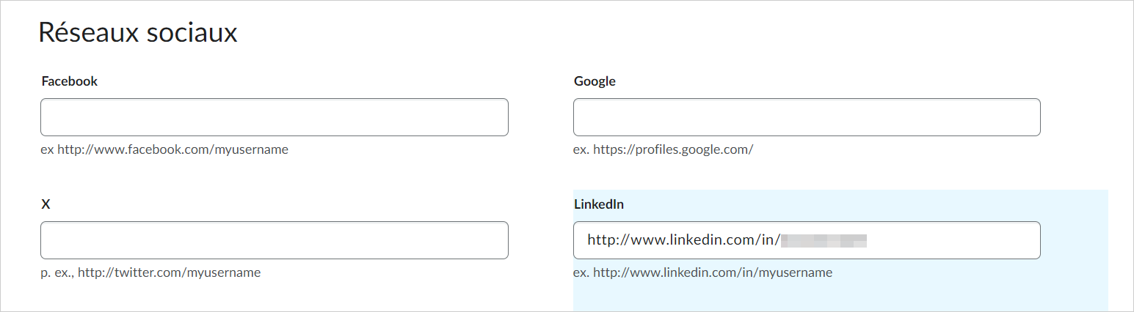The width and height of the screenshot is (1134, 312).
Task: Click the profiles.google.com example hint
Action: pyautogui.click(x=673, y=149)
